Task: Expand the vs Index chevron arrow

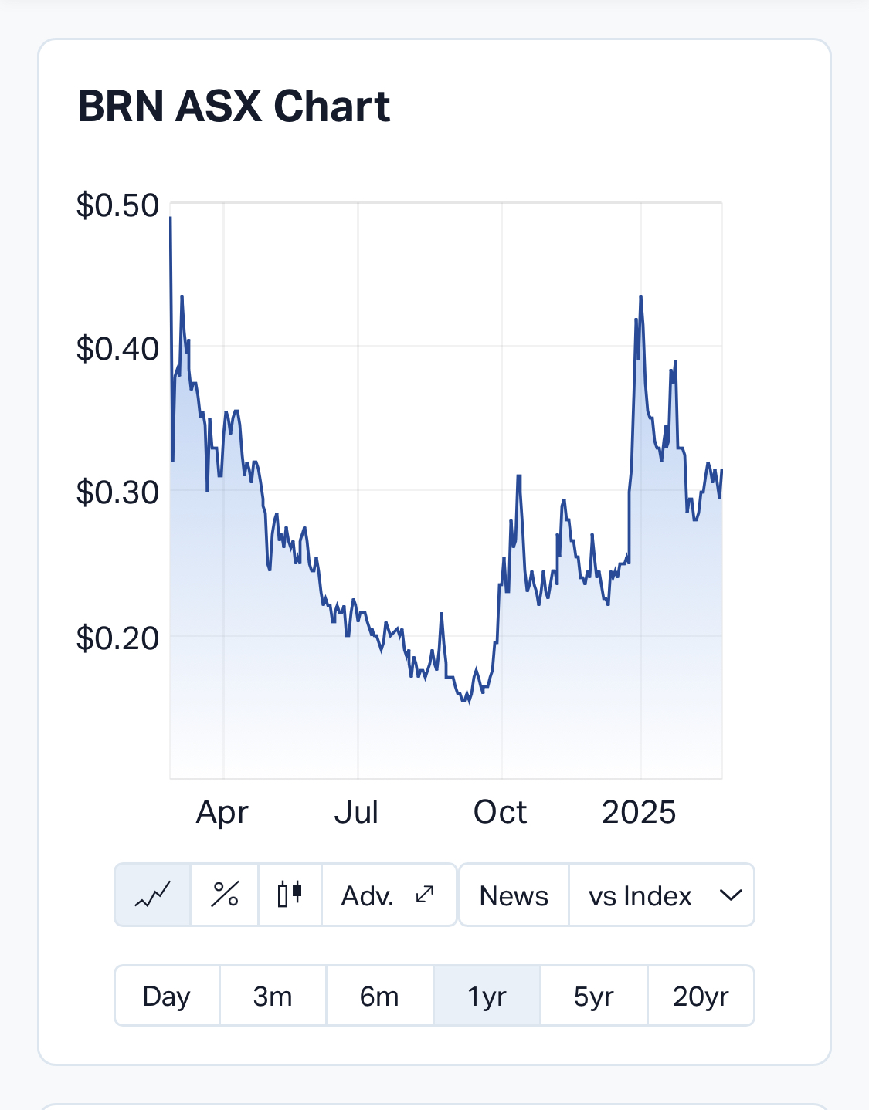Action: point(730,895)
